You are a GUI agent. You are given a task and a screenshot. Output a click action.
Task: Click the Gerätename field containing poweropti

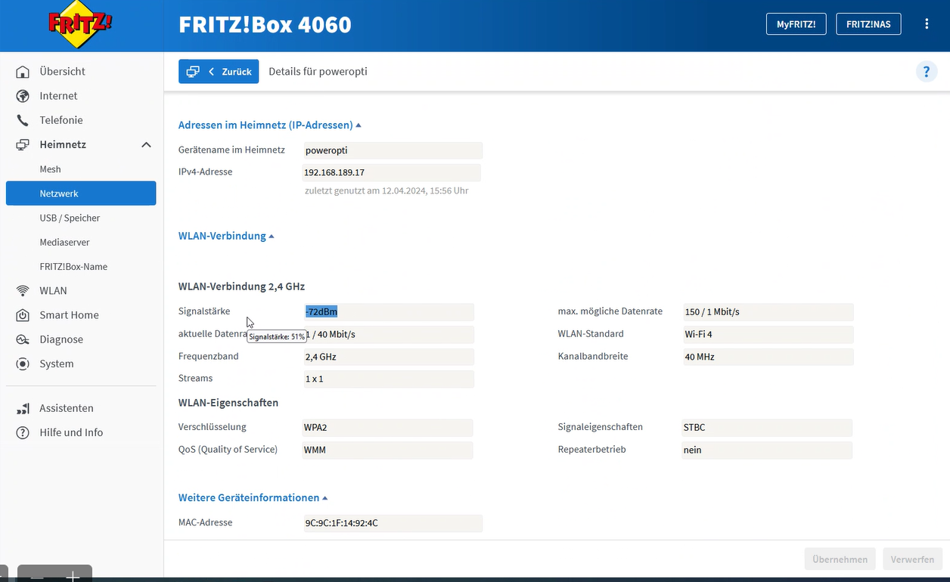point(392,150)
